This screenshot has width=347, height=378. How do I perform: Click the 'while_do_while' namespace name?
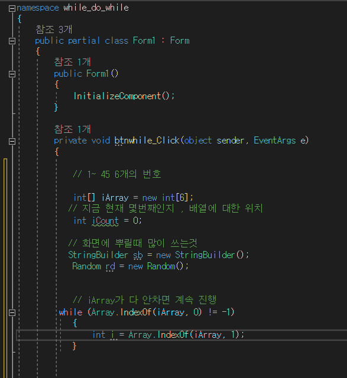[96, 8]
